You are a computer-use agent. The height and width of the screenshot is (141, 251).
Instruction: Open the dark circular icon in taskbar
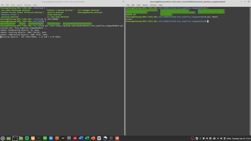111,138
